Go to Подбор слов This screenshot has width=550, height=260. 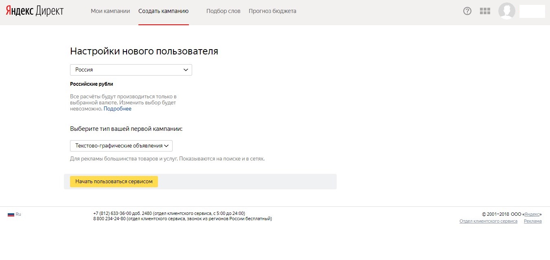[224, 11]
